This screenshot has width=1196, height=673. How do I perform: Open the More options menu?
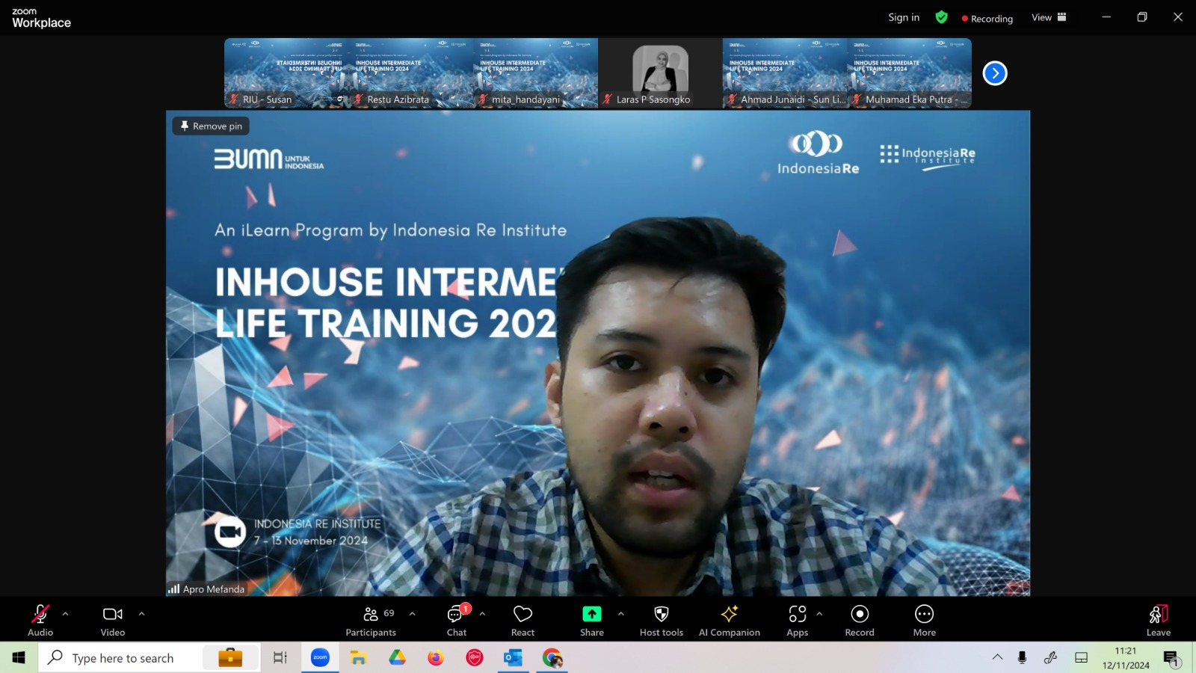[924, 621]
